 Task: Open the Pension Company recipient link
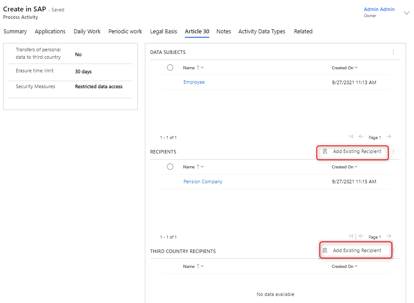tap(203, 182)
